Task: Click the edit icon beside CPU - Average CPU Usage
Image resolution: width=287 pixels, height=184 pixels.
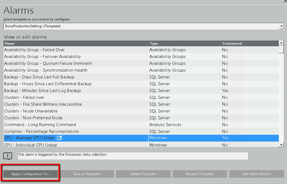Action: point(59,138)
